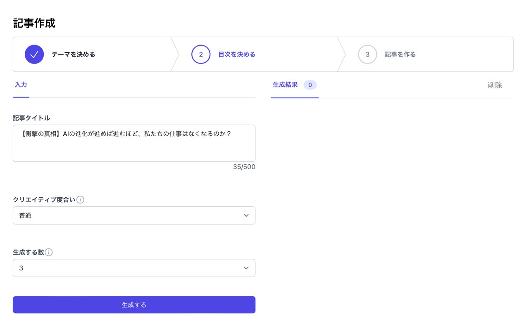Viewport: 529px width, 324px height.
Task: Click the 目次を決める step label
Action: [x=237, y=54]
